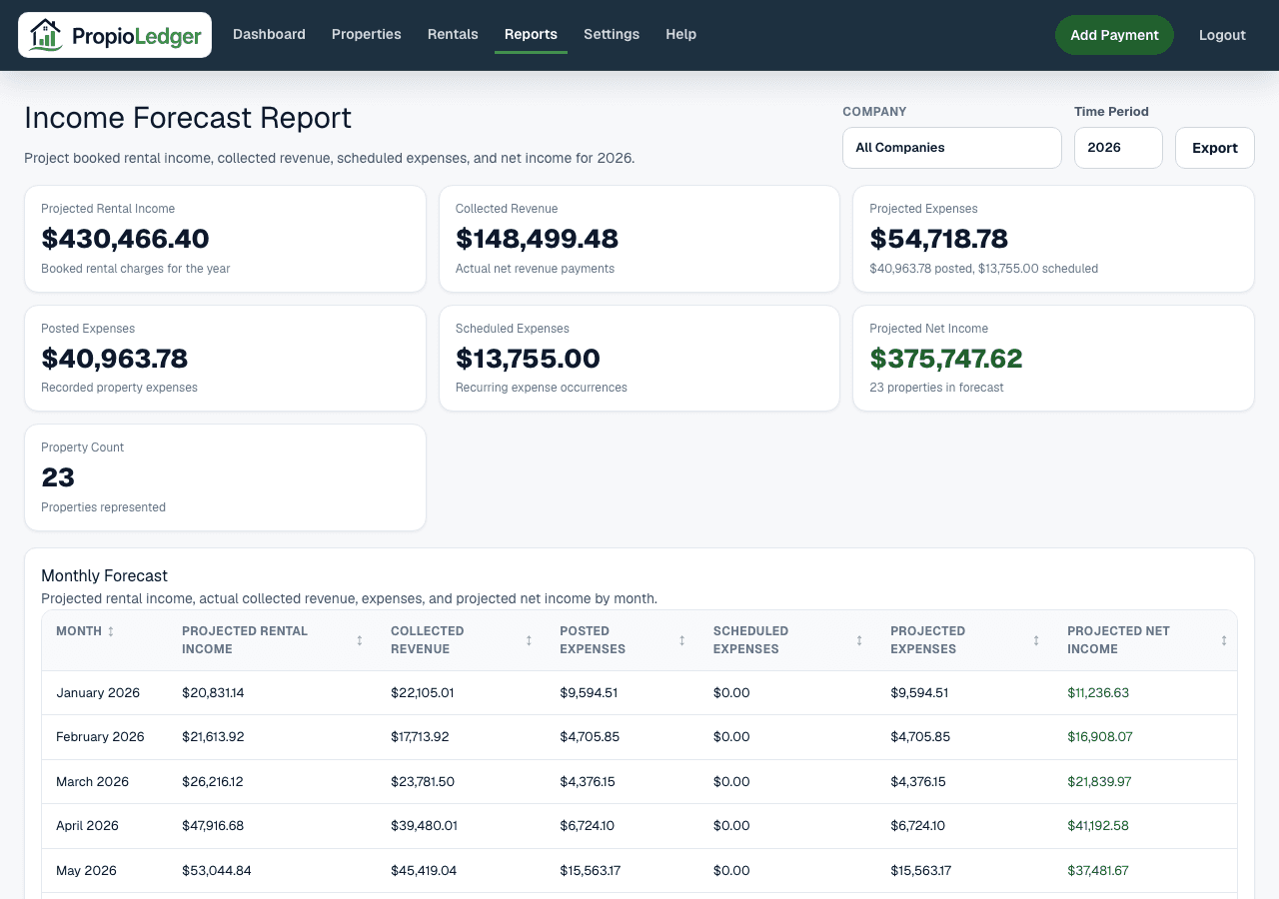Click April net income $41,192.58

coord(1098,826)
